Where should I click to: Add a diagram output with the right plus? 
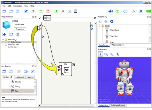click(x=92, y=29)
